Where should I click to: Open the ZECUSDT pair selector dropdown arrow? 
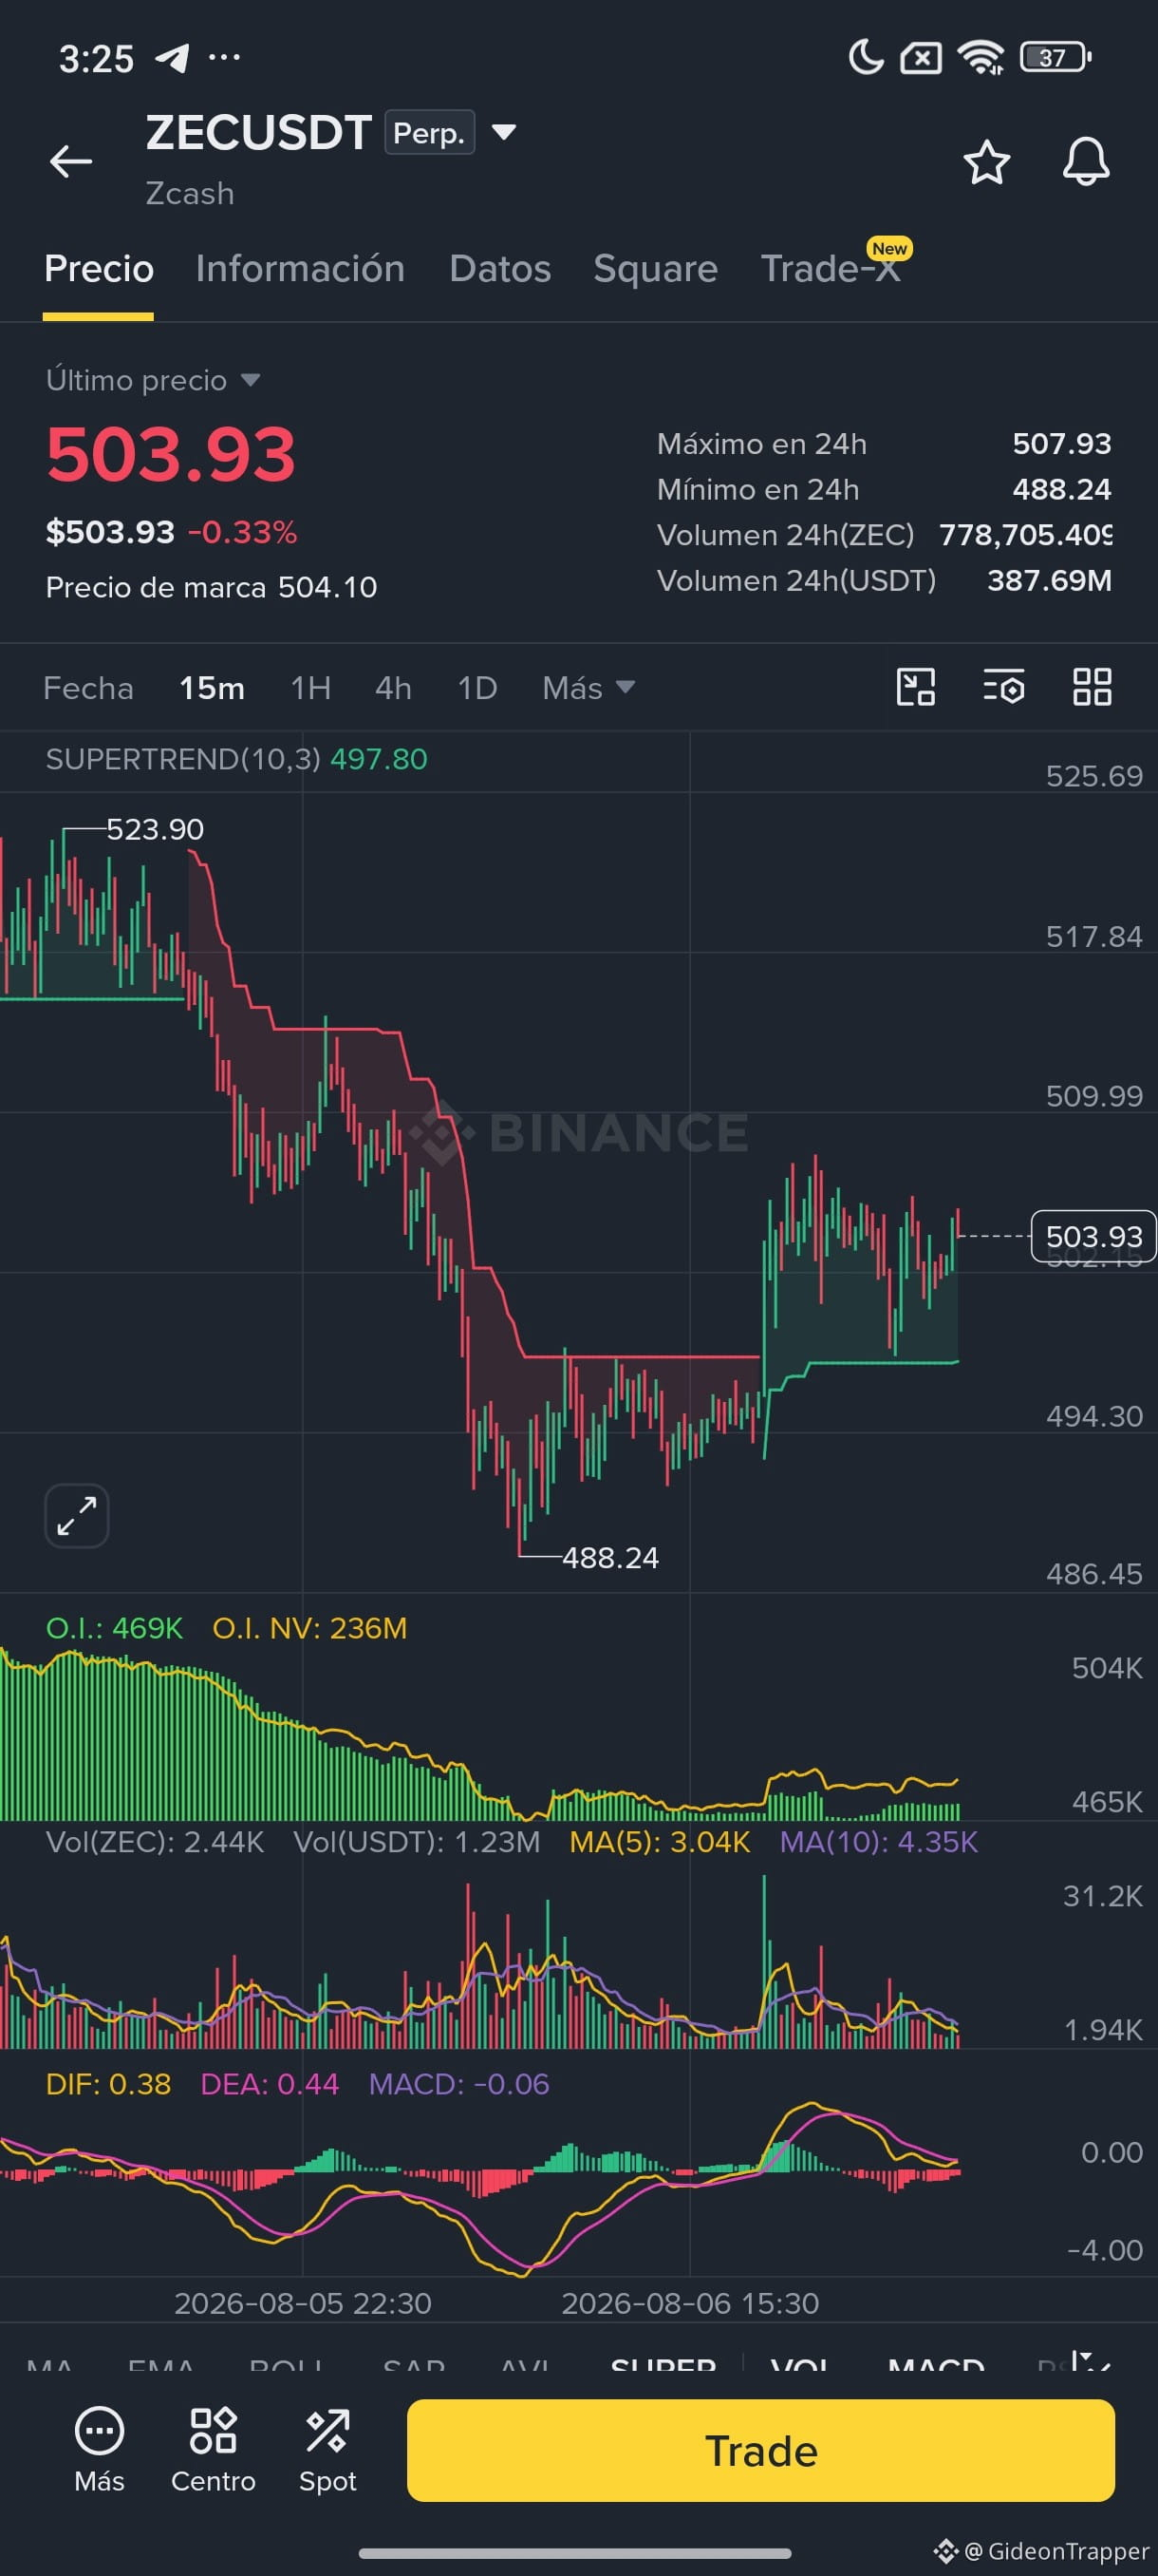504,132
